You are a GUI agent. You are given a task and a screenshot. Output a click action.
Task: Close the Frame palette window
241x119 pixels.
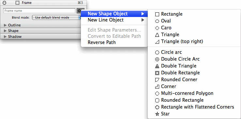(x=5, y=3)
